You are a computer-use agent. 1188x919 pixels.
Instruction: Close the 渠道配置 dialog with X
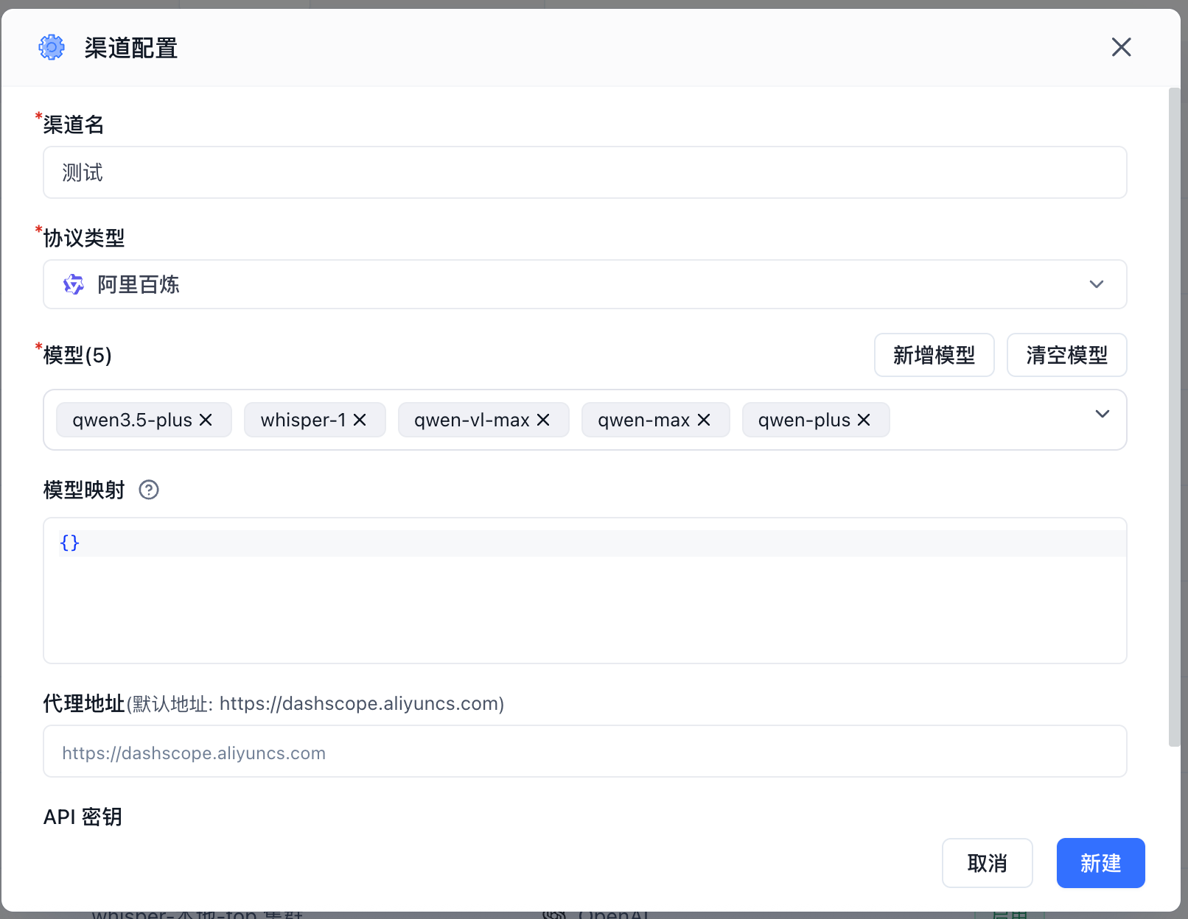tap(1121, 47)
